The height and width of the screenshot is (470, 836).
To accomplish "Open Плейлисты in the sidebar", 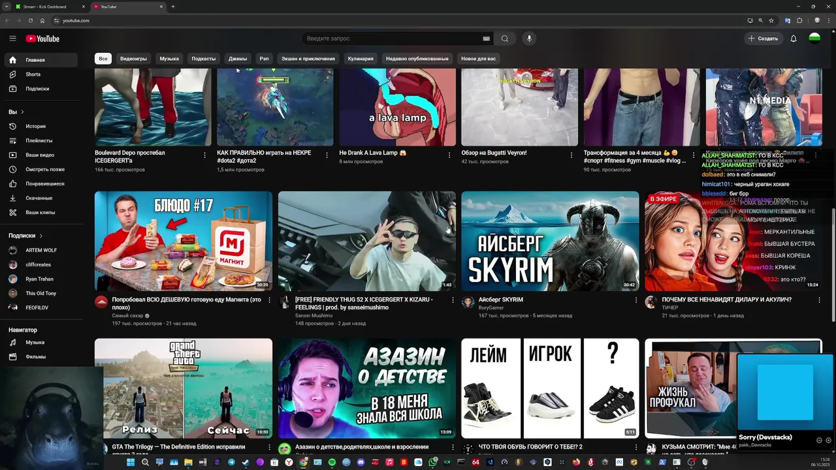I will point(42,140).
